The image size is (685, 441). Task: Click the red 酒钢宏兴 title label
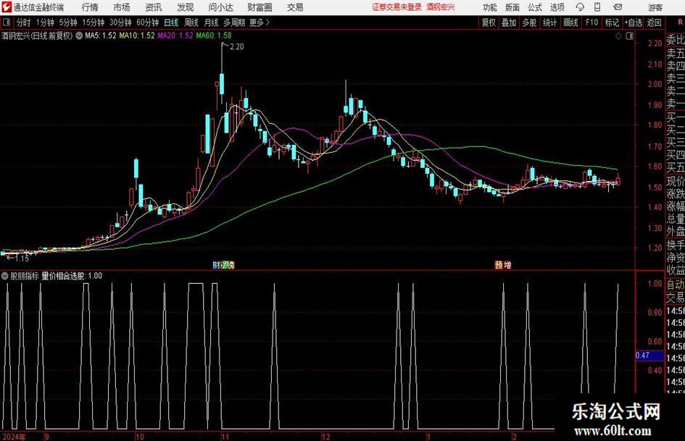(441, 7)
